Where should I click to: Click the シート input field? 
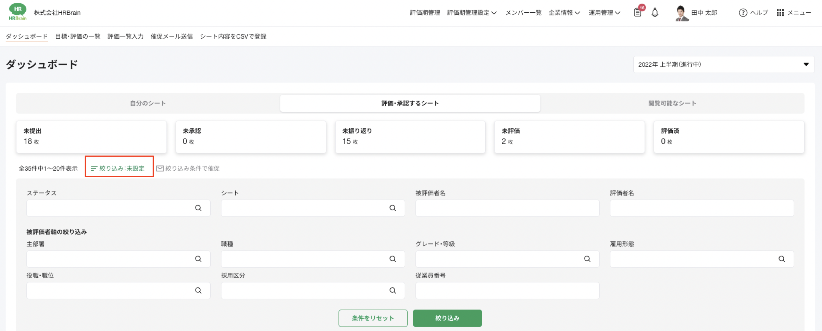coord(313,208)
